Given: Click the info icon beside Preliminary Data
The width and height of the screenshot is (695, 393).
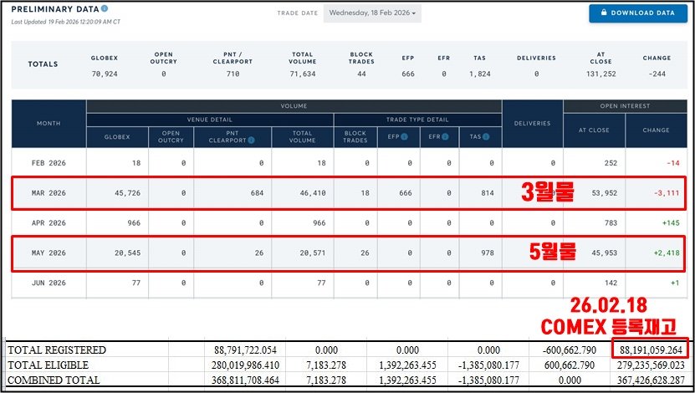Looking at the screenshot, I should [x=105, y=8].
